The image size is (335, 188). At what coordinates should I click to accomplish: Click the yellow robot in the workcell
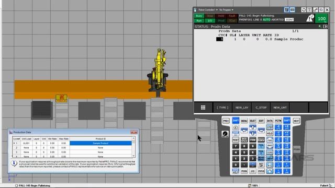(x=158, y=70)
